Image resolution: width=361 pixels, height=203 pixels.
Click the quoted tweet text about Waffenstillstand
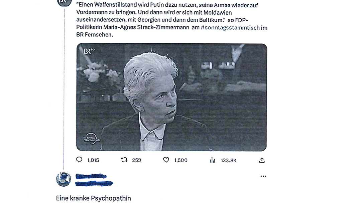172,20
